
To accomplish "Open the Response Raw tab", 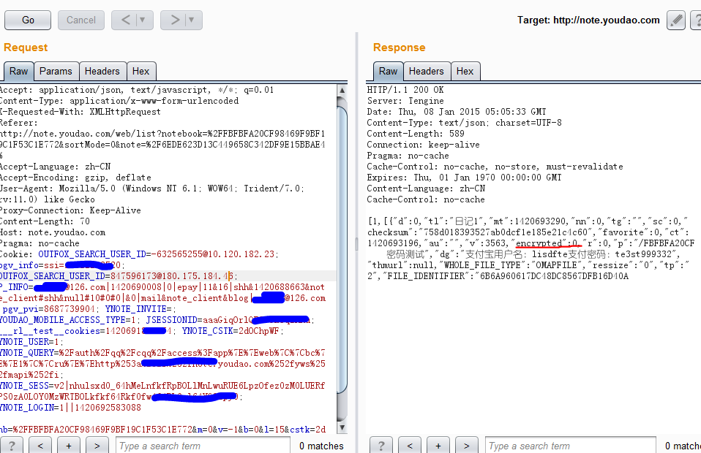I will 388,72.
